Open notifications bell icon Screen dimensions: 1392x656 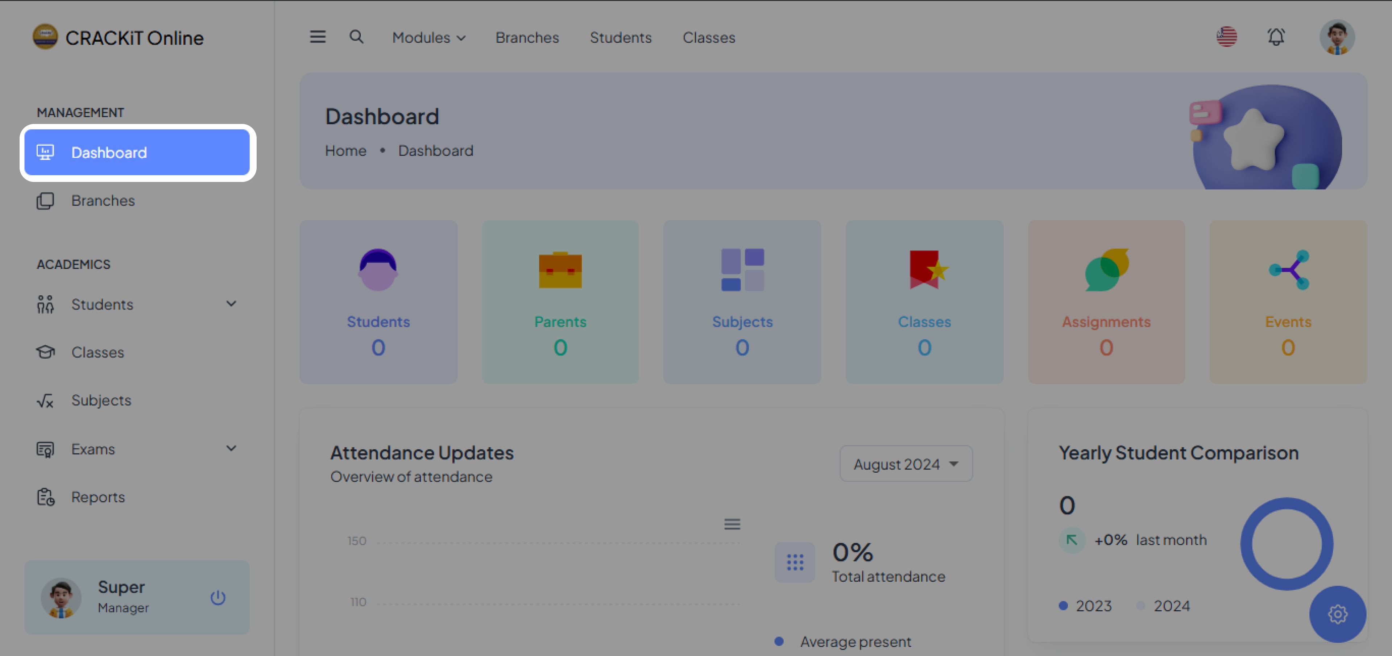(1276, 37)
